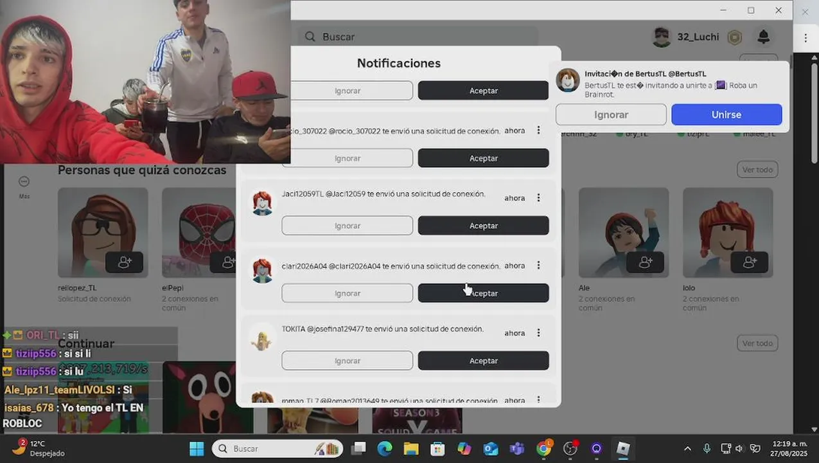
Task: Open options menu for TOKITA request
Action: pos(538,333)
